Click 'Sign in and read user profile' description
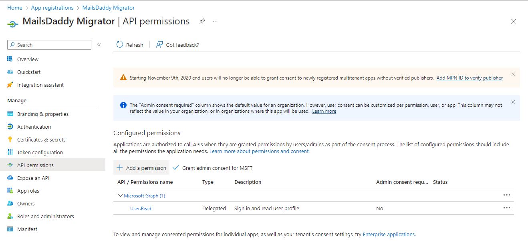 [267, 208]
